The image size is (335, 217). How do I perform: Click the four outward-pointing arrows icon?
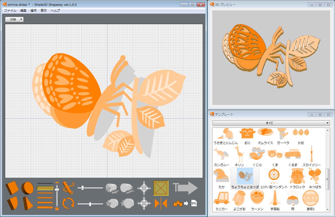click(x=144, y=203)
